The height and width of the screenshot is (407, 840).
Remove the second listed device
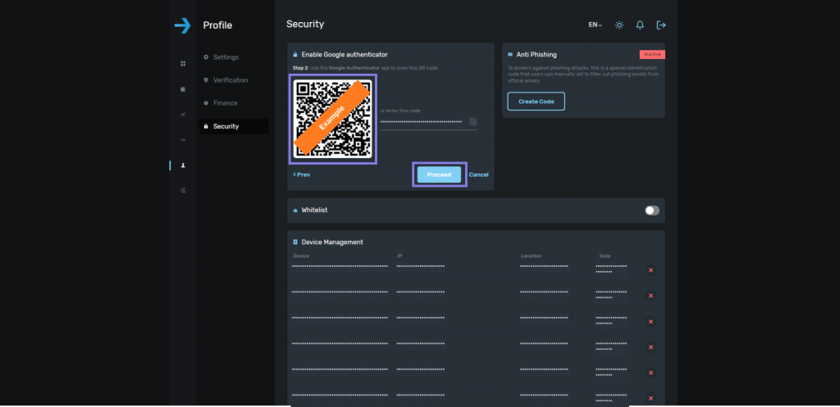(651, 296)
